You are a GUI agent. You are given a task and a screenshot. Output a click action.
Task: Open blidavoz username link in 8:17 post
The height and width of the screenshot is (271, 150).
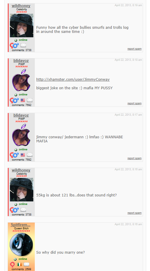21,115
